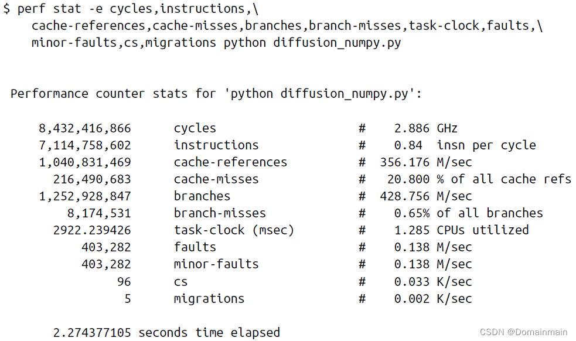Select the branches event label
576x341 pixels.
[202, 196]
